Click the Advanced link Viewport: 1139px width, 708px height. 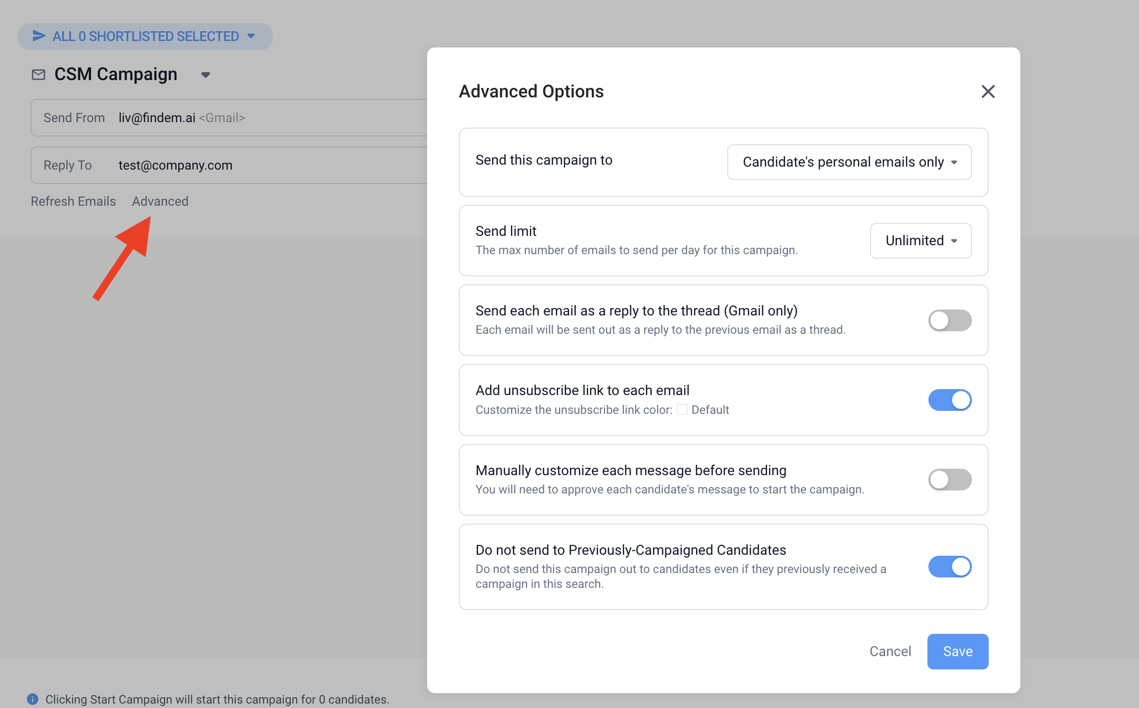160,201
